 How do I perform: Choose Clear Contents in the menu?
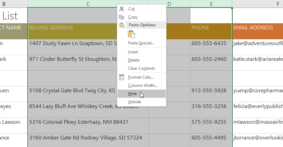point(141,68)
